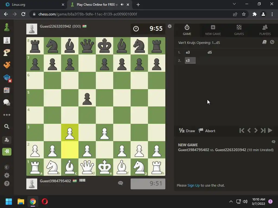Select the white queen on d1
The height and width of the screenshot is (208, 278).
click(x=87, y=167)
